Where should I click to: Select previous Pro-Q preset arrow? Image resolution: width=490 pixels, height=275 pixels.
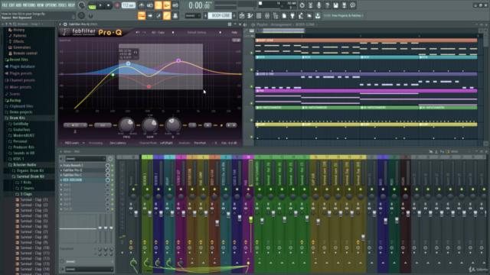pyautogui.click(x=173, y=32)
